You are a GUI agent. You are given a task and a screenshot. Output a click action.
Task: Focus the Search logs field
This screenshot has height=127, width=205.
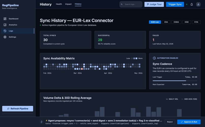click(x=131, y=4)
